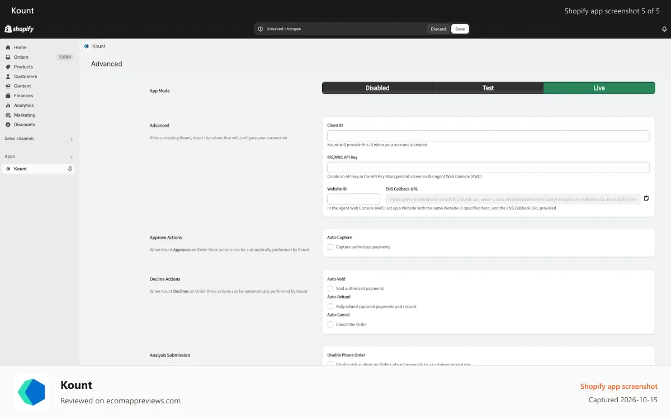Click the Analysis Submission section label
This screenshot has height=419, width=671.
(x=170, y=355)
